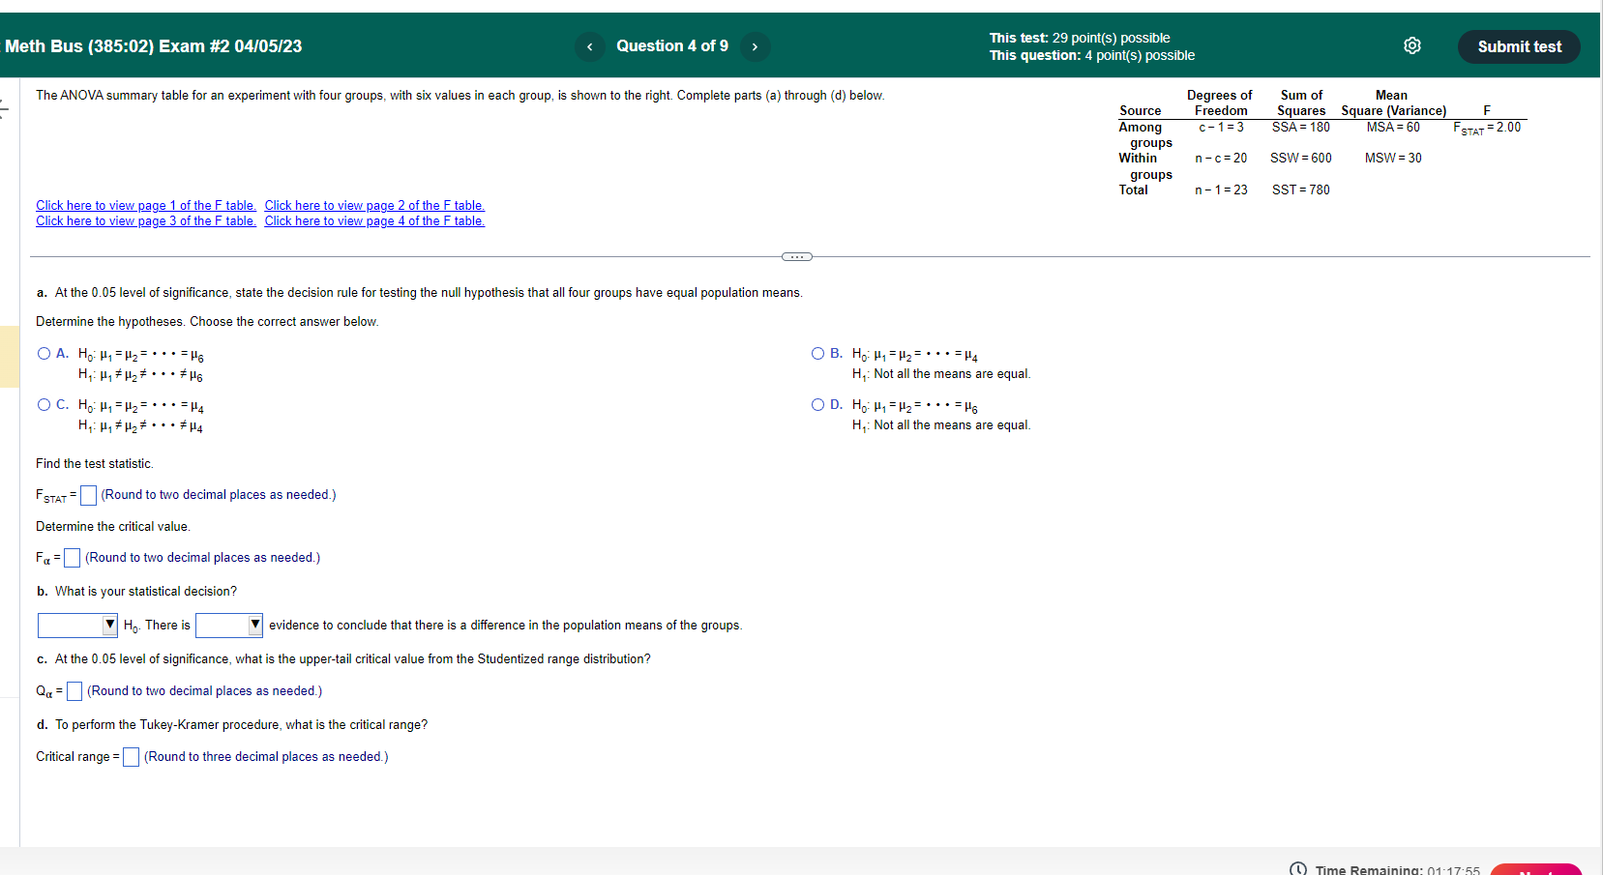Click the collapse arrow at left edge

pos(4,108)
